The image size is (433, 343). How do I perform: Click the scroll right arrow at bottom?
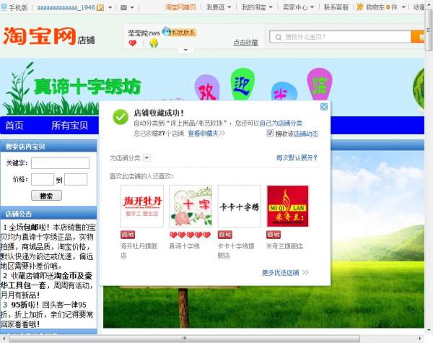click(420, 338)
